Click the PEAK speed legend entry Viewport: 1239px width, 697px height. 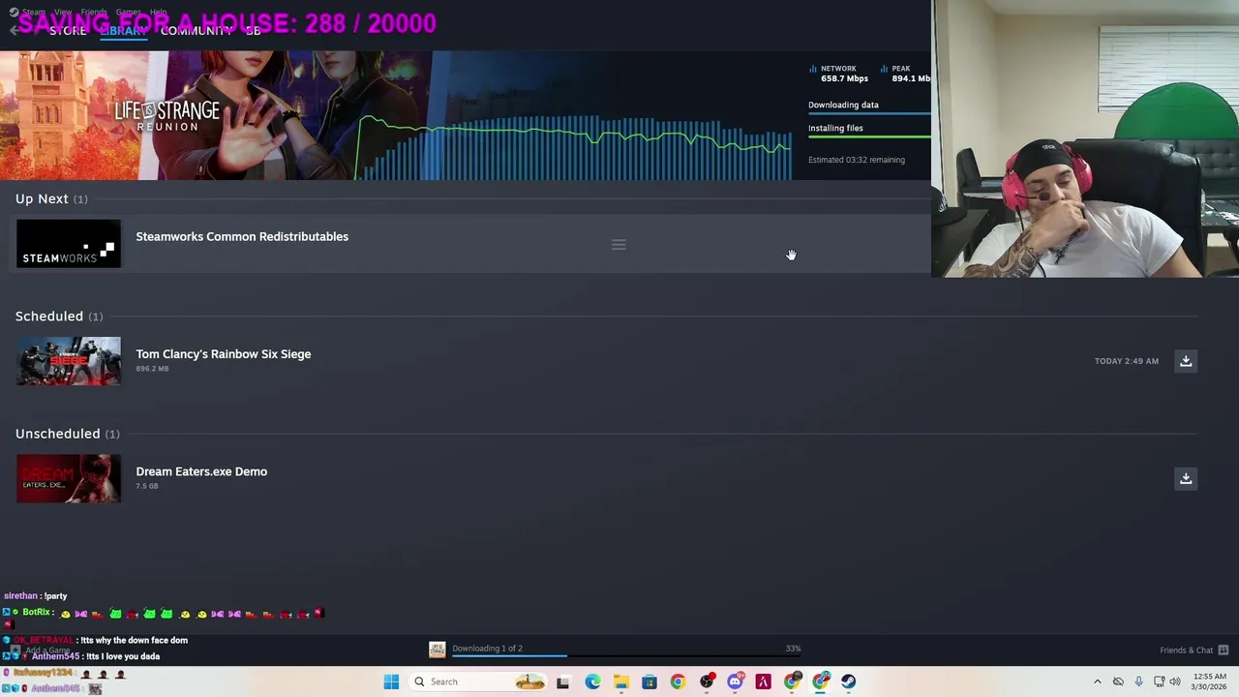click(x=906, y=74)
